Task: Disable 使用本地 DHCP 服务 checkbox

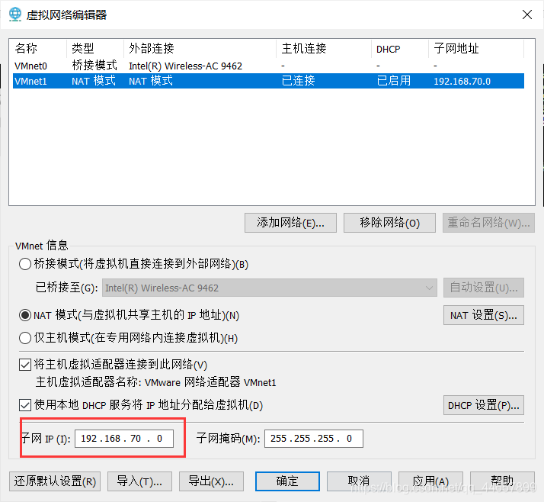Action: coord(25,404)
